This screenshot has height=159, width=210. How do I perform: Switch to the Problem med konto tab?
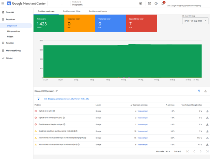tap(98, 11)
